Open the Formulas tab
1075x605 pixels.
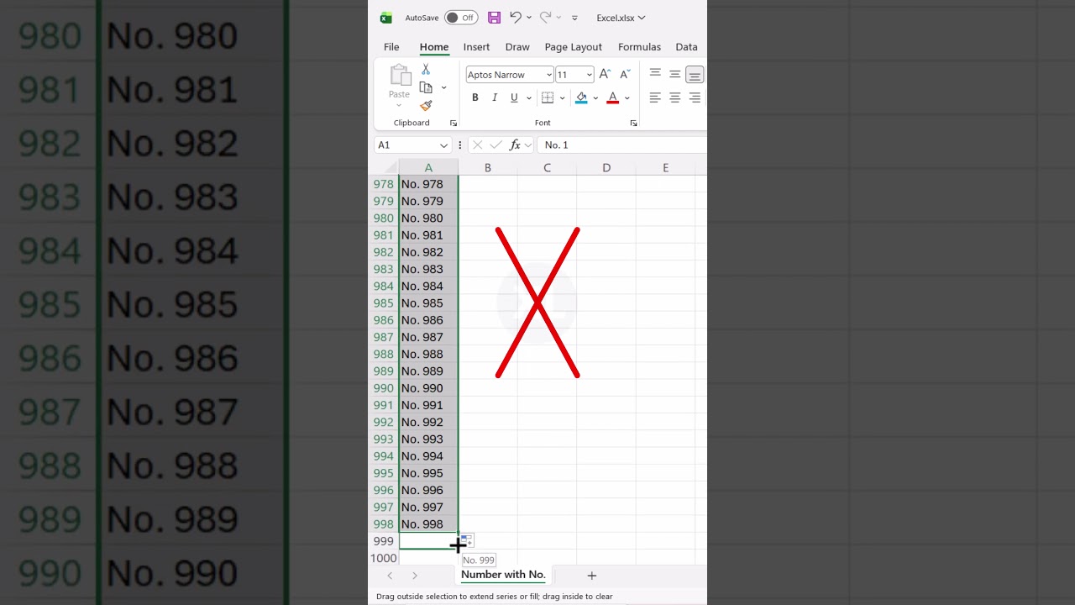[639, 47]
